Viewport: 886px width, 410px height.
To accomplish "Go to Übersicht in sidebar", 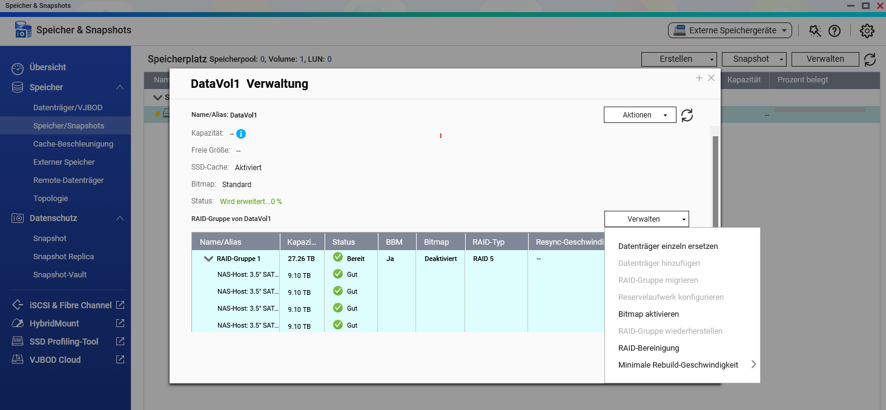I will coord(48,67).
